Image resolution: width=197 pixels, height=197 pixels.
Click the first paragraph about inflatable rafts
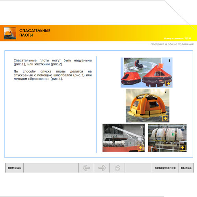click(x=53, y=62)
